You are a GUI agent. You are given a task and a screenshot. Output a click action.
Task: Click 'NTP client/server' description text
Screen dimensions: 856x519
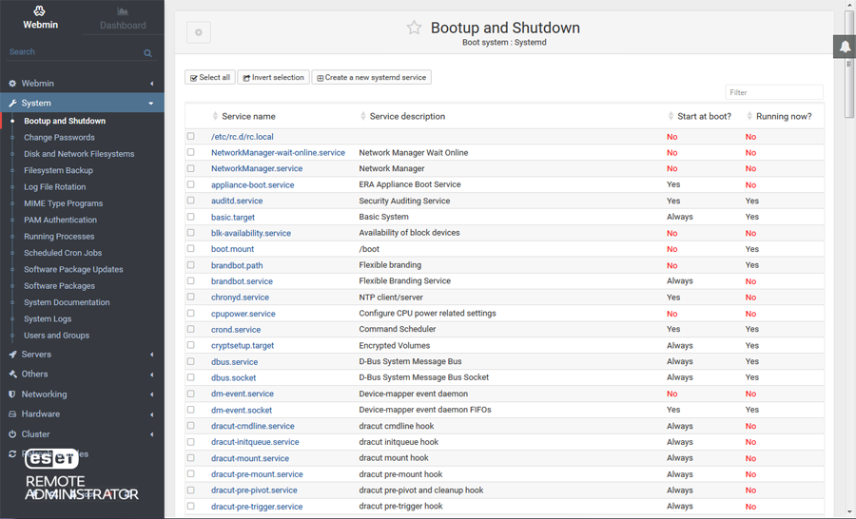coord(391,298)
